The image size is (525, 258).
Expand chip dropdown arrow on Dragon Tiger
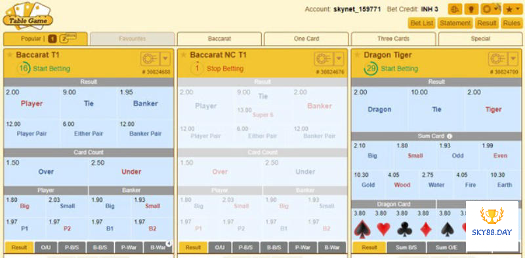tap(513, 59)
